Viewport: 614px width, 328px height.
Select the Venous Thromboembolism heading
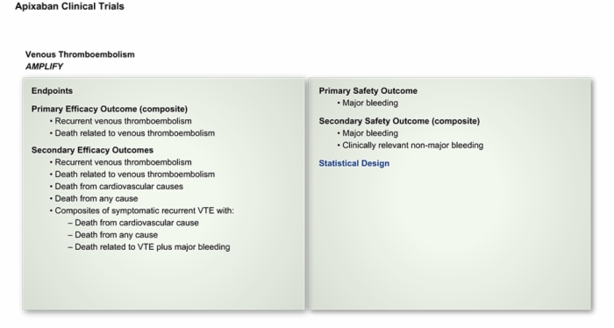[80, 54]
